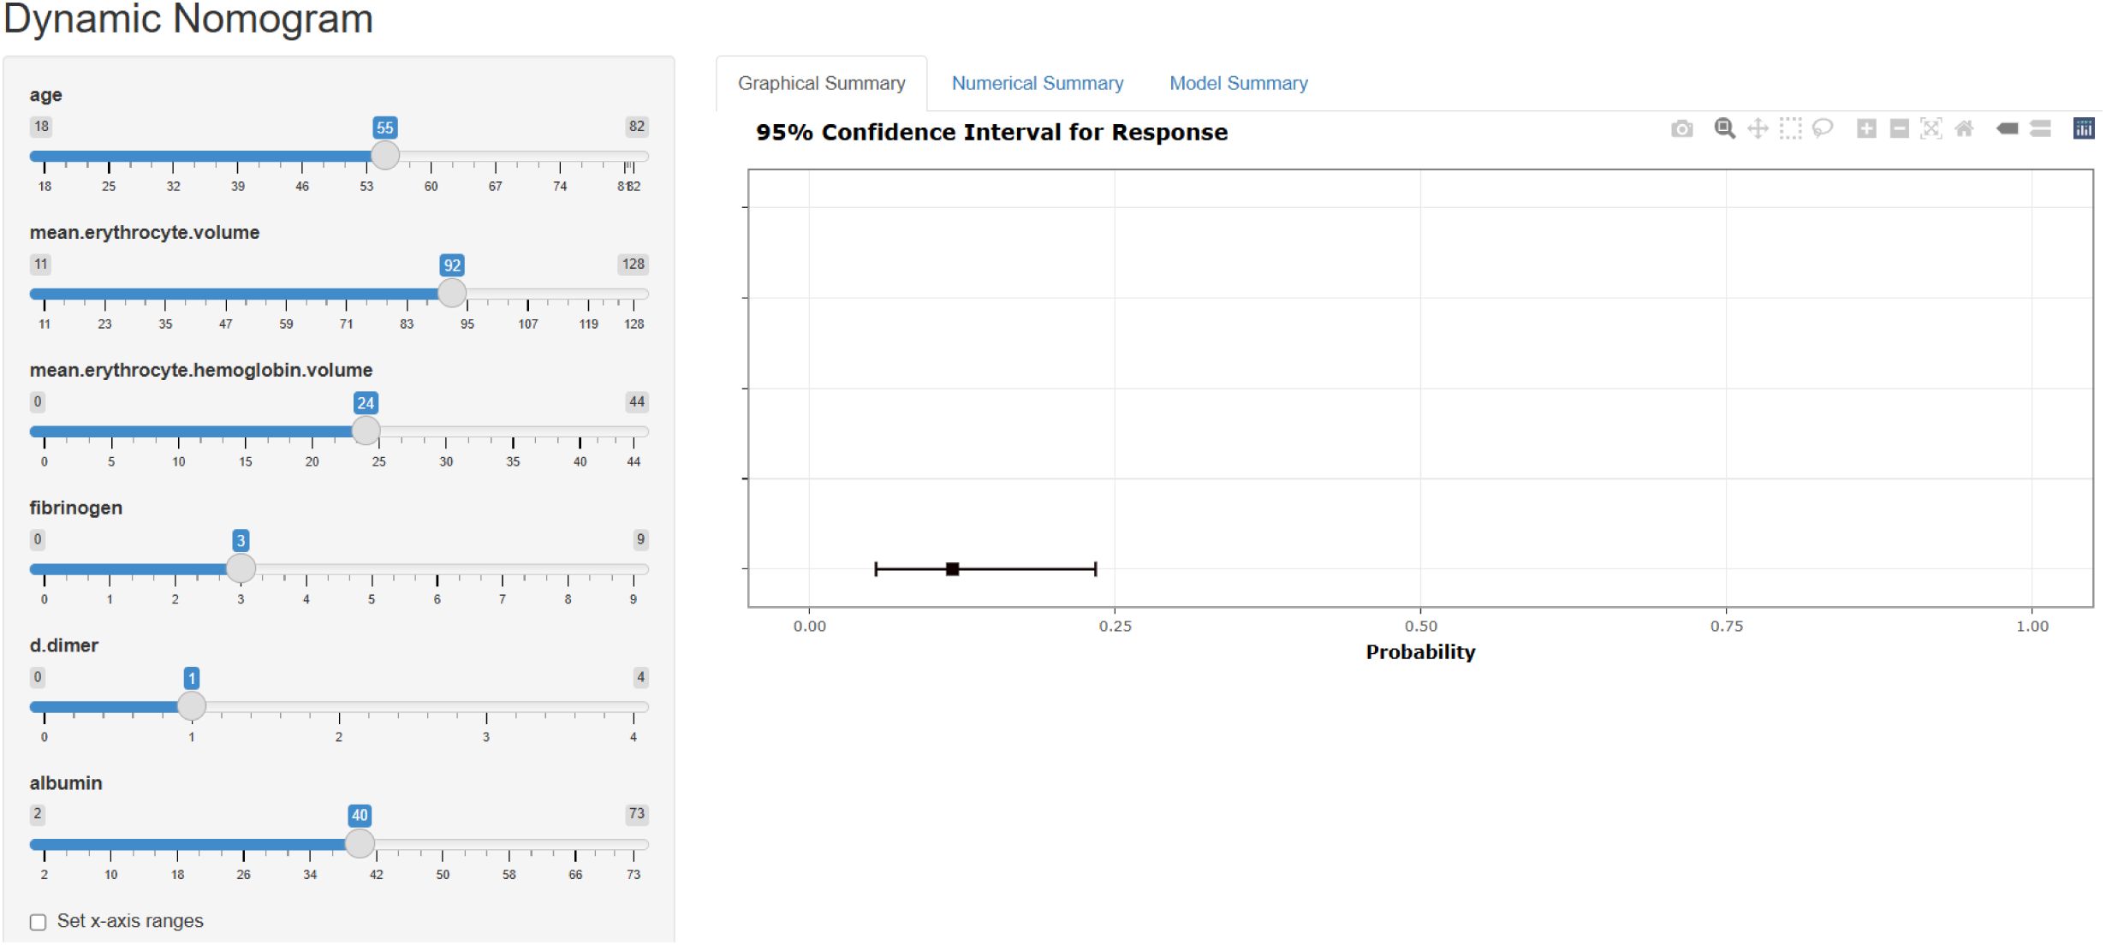Click the mean.erythrocyte.hemoglobin.volume slider handle
Image resolution: width=2106 pixels, height=945 pixels.
tap(366, 431)
